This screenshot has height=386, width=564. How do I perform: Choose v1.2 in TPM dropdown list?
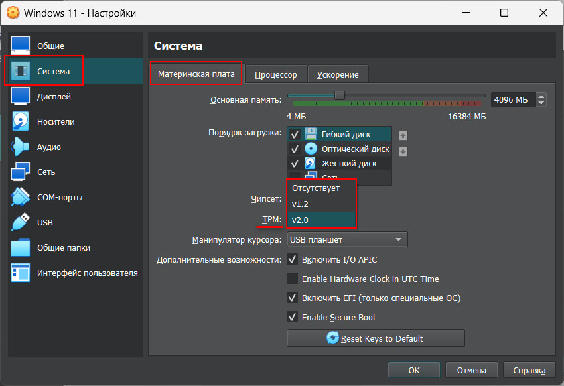321,204
